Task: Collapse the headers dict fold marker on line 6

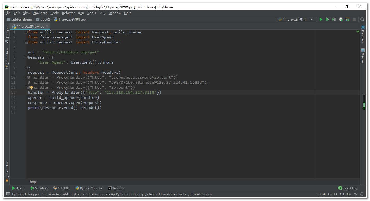Action: (x=26, y=57)
